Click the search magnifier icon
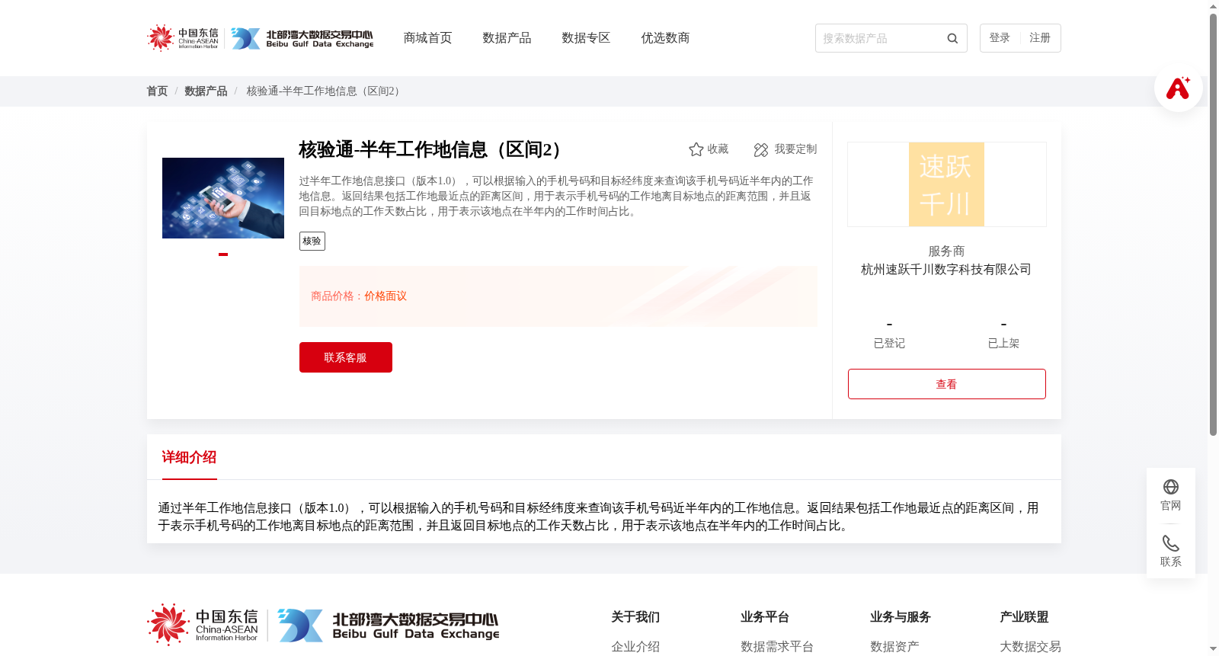The image size is (1219, 656). [952, 38]
